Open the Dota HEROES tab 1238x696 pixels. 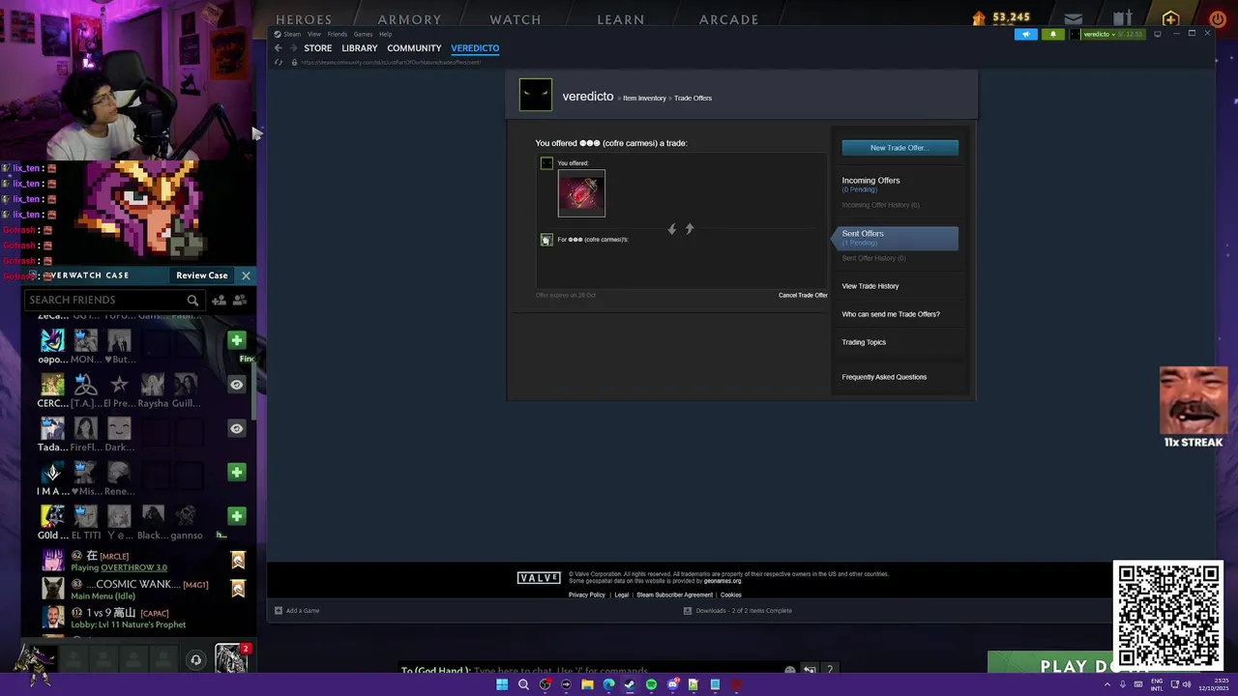(304, 19)
